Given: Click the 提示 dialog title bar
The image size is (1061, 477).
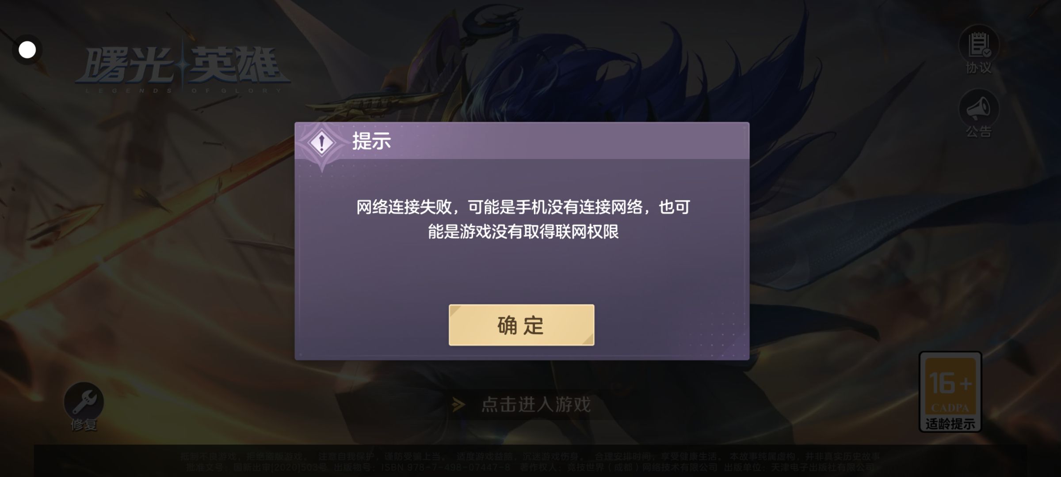Looking at the screenshot, I should [522, 141].
